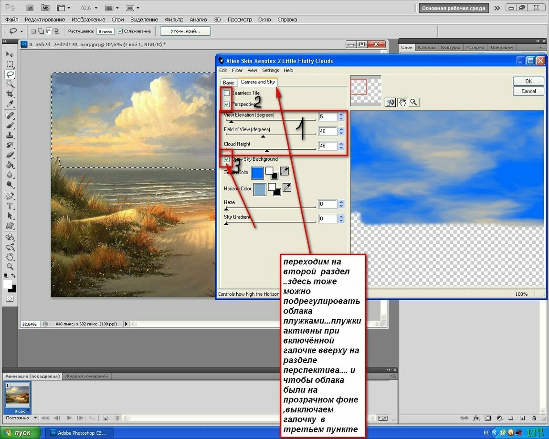Toggle Quick Mask mode icon

click(x=10, y=299)
